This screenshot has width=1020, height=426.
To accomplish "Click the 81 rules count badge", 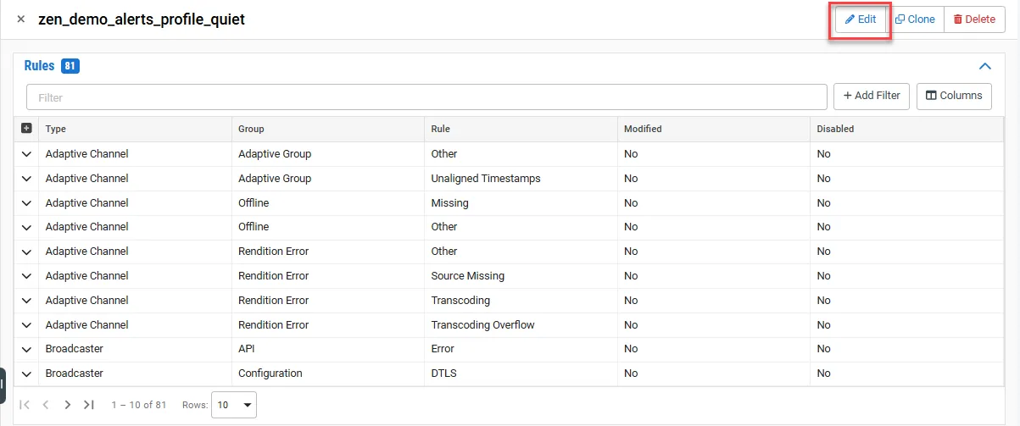I will coord(70,66).
